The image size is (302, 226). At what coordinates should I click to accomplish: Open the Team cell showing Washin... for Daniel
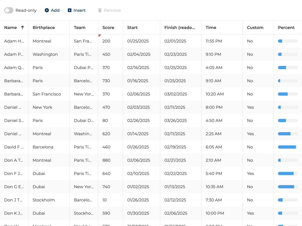[83, 134]
